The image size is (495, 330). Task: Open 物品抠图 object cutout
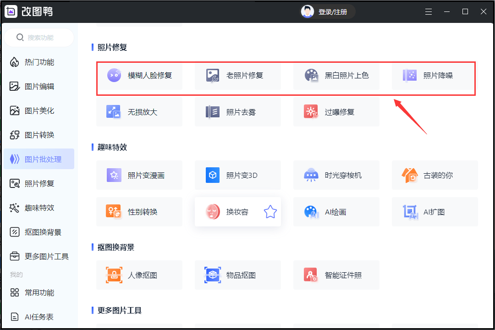tap(238, 275)
